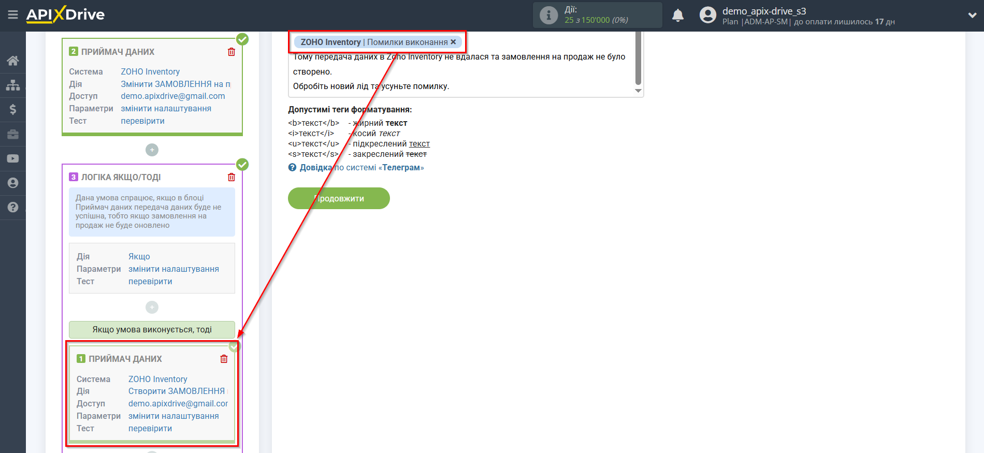Open ZOHO Inventory link in block 2
This screenshot has height=453, width=984.
(150, 71)
